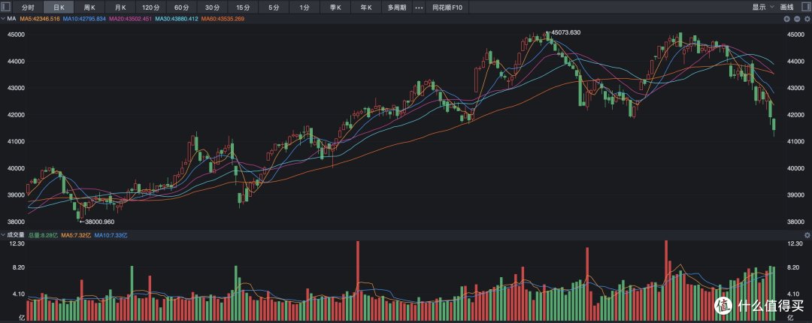Screen dimensions: 812x323
Task: Open the indicator settings gear icon
Action: pos(806,19)
